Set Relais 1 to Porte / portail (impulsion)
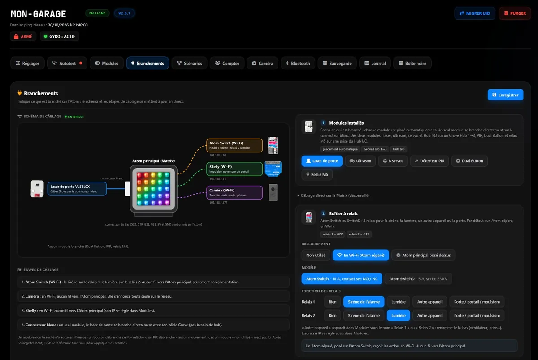The width and height of the screenshot is (538, 360). [x=477, y=302]
